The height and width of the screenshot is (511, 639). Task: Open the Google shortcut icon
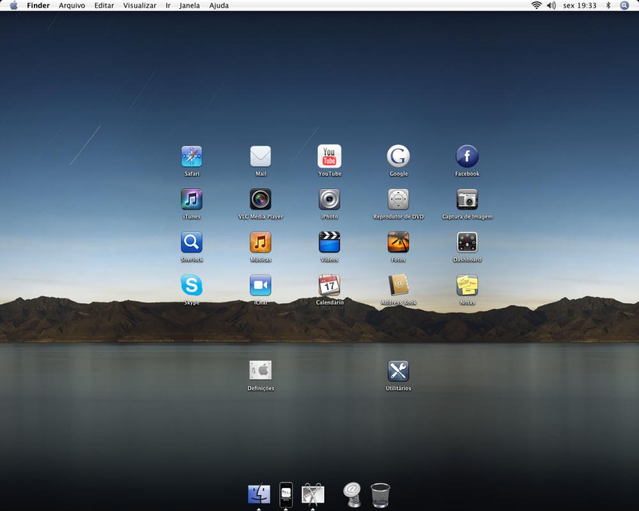tap(398, 156)
